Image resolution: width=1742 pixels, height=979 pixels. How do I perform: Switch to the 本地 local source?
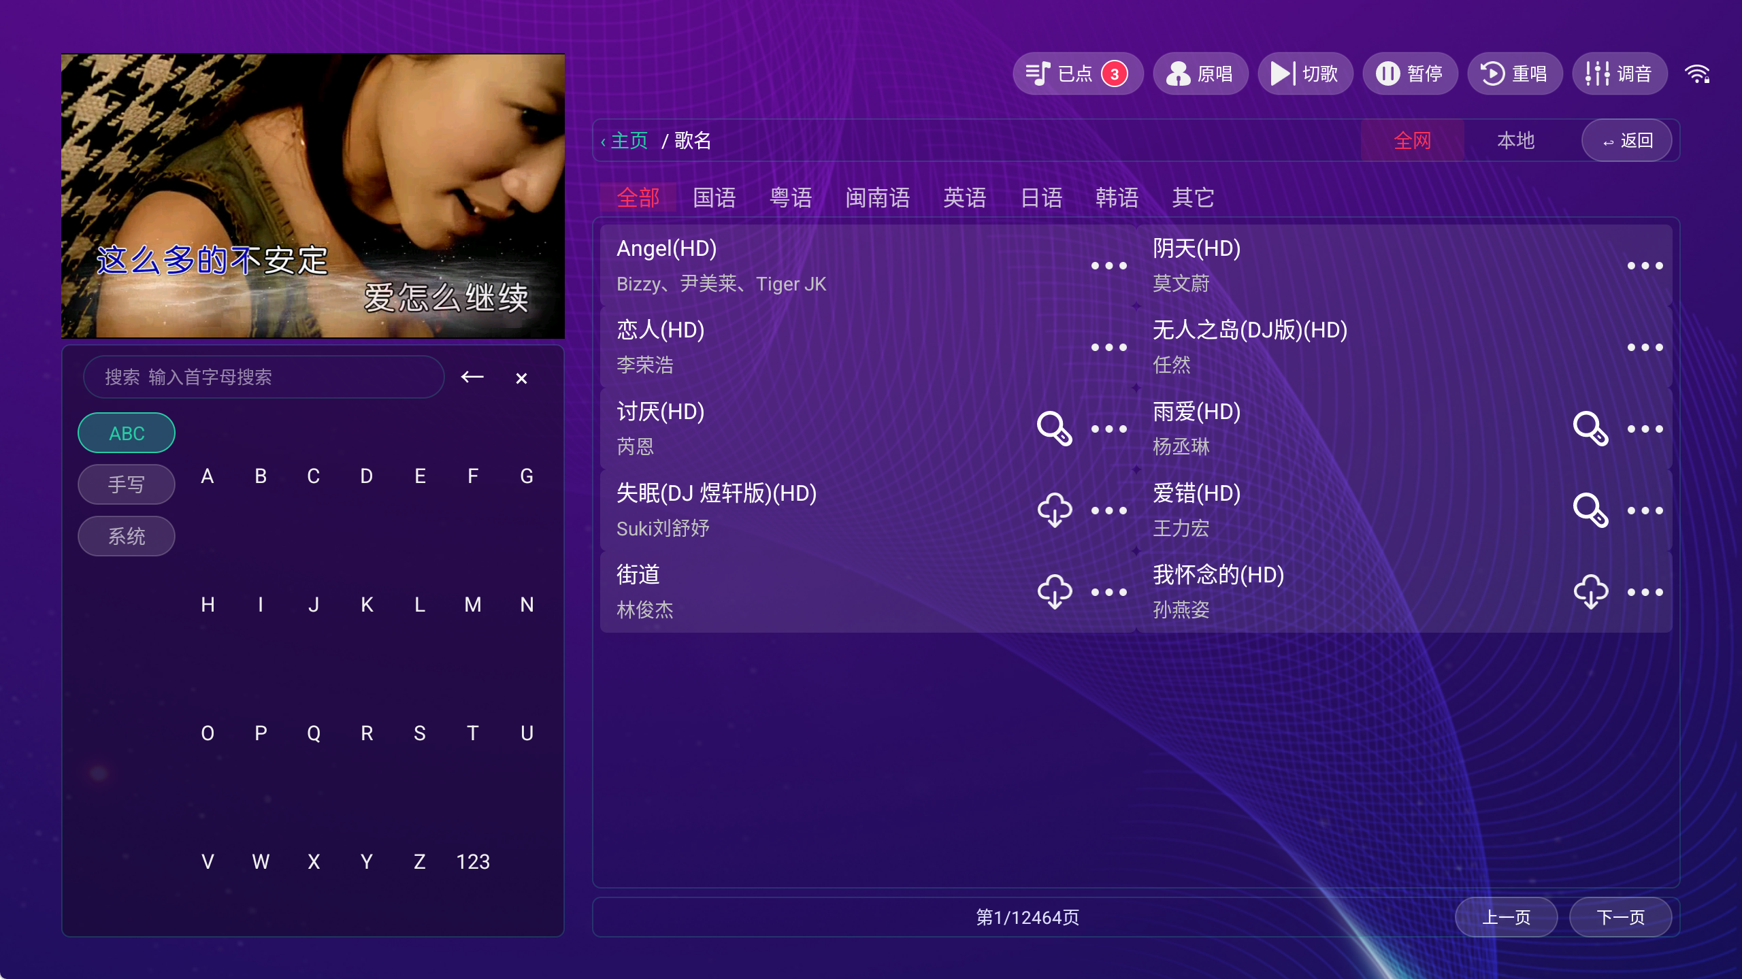click(x=1516, y=141)
